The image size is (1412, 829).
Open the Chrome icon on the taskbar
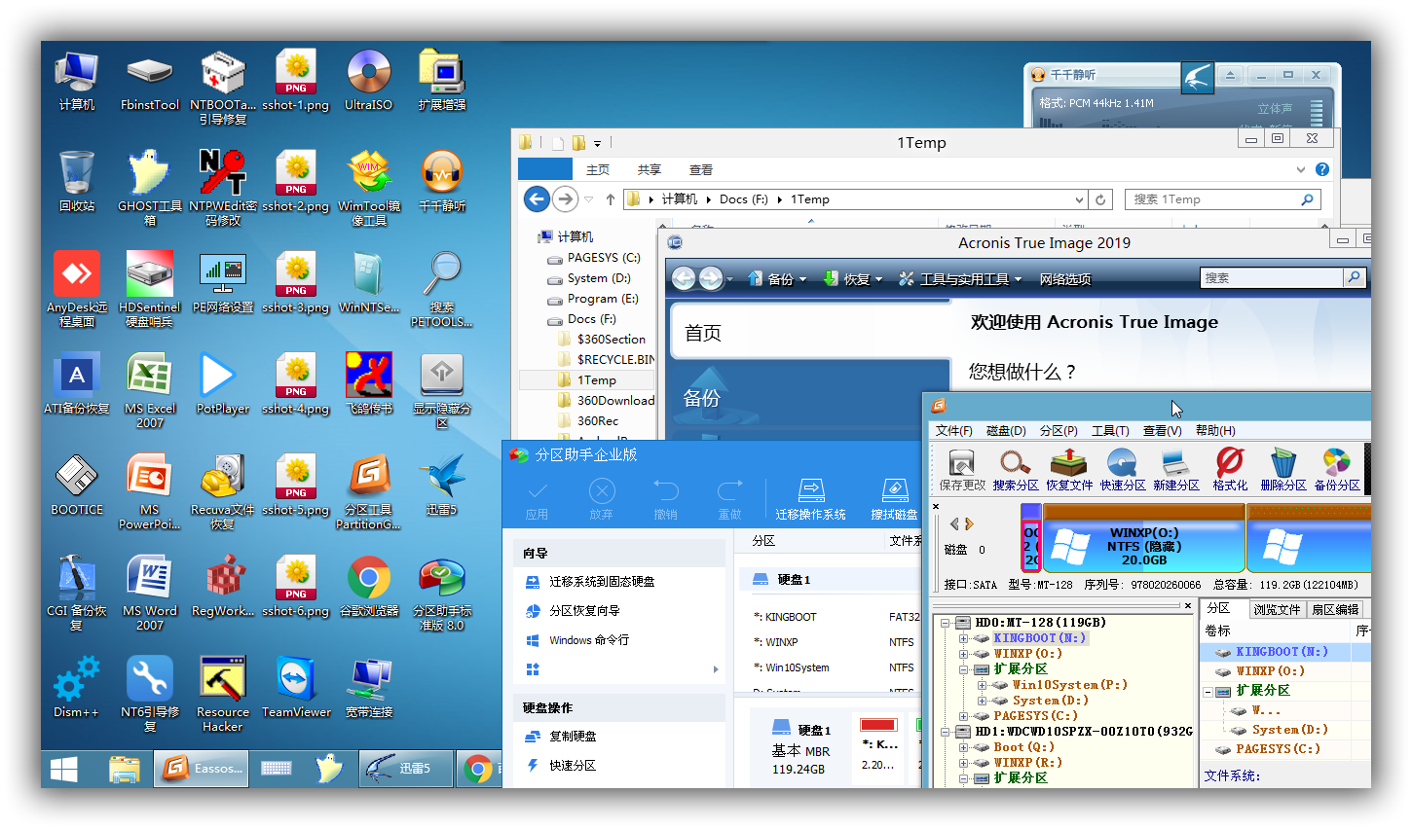click(478, 770)
